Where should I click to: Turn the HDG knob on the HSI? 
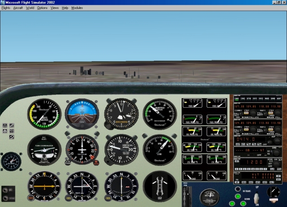[31, 198]
